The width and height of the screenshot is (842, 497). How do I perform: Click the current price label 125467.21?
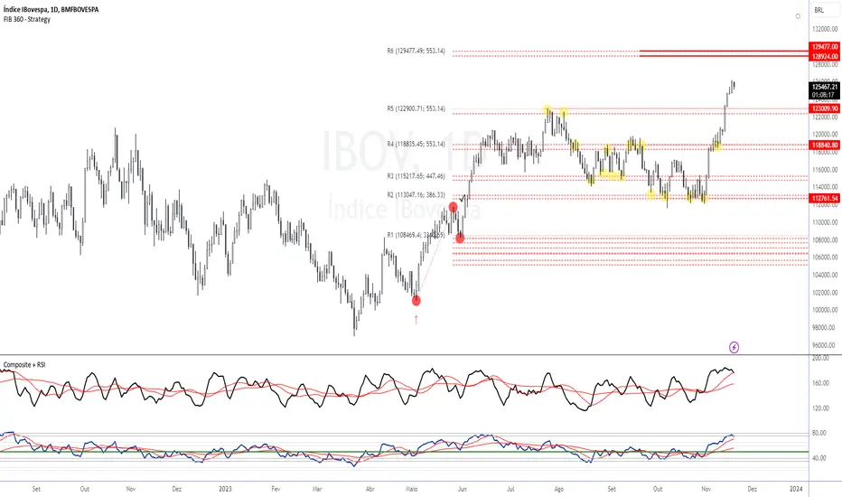click(x=824, y=87)
